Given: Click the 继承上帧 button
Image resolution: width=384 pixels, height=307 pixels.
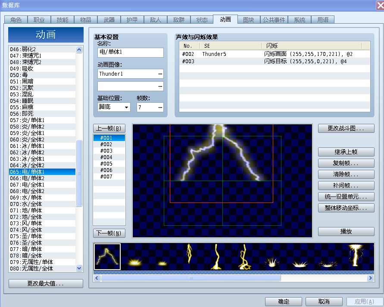Looking at the screenshot, I should coord(346,152).
